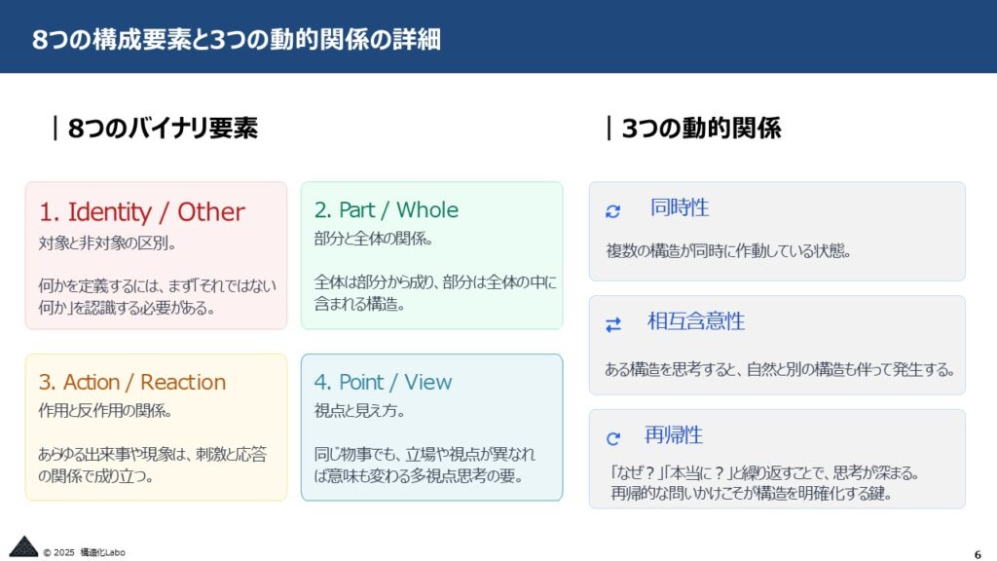The height and width of the screenshot is (561, 997).
Task: Click the description 複数の構造が同時に作動している状態。
Action: [728, 250]
